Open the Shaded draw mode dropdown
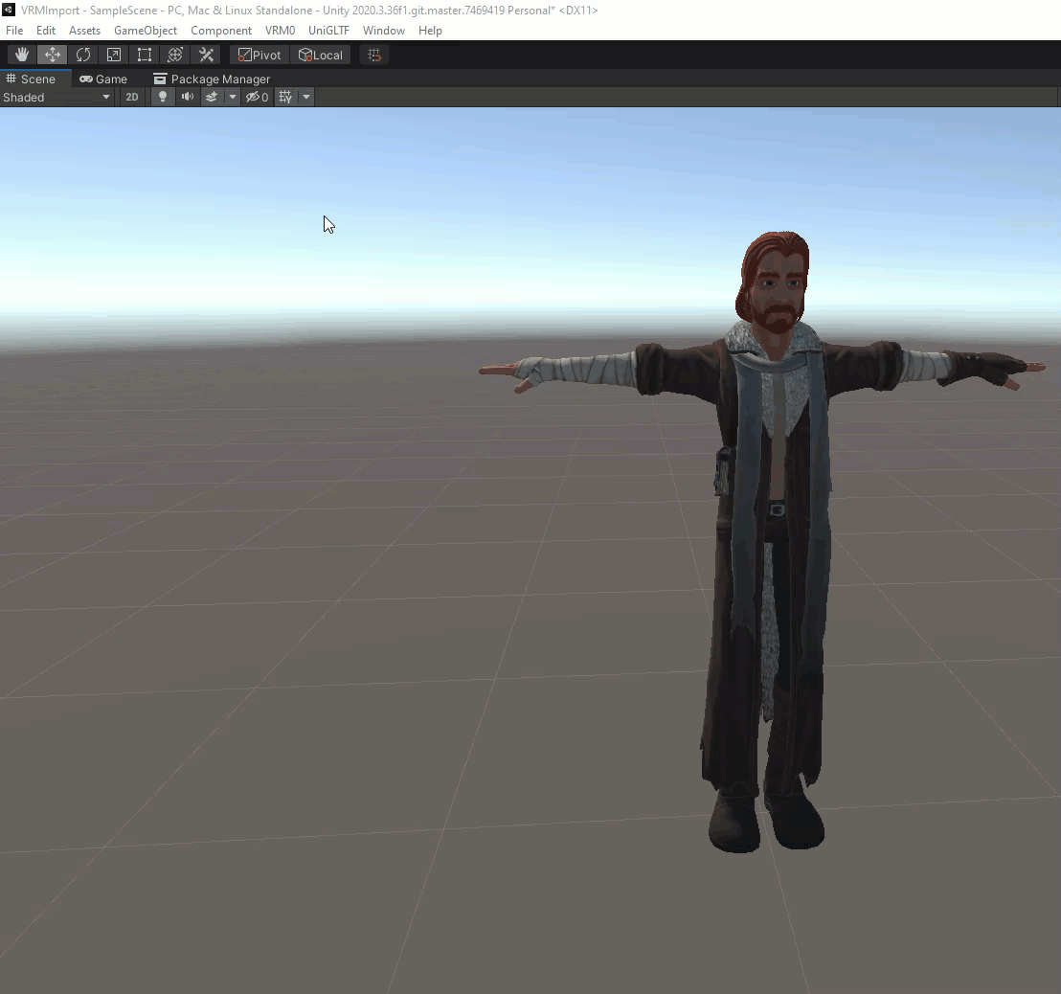Viewport: 1061px width, 994px height. [x=56, y=97]
